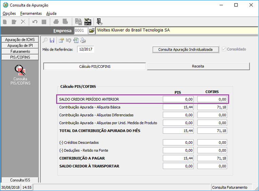Image resolution: width=259 pixels, height=191 pixels.
Task: Click COFINS total contribuição apurada do mês
Action: (212, 131)
